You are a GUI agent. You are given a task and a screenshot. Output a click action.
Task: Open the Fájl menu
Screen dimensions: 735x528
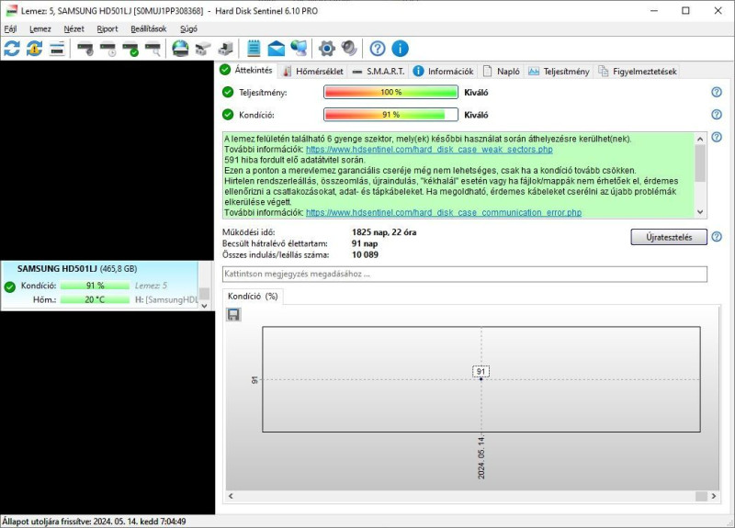10,29
